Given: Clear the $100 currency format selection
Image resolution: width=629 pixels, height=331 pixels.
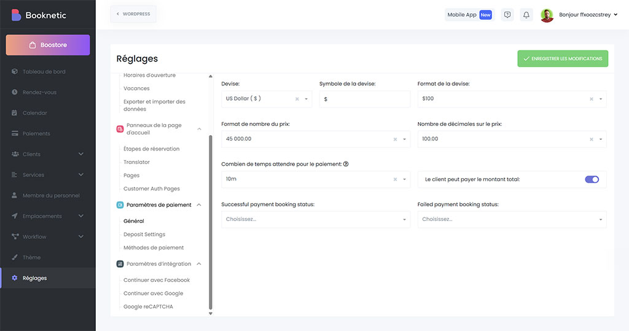Looking at the screenshot, I should click(592, 99).
